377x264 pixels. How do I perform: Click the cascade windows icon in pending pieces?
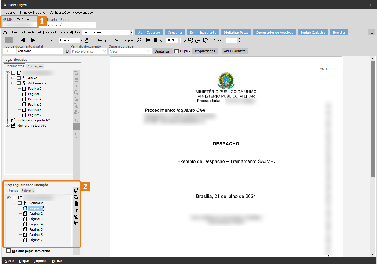pyautogui.click(x=76, y=223)
